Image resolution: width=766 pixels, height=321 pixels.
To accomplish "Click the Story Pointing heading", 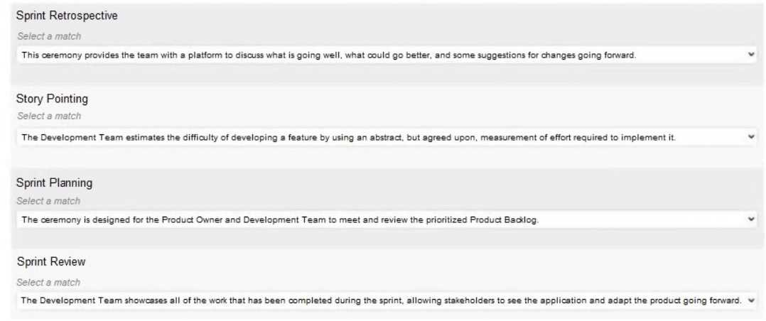I will pos(52,99).
